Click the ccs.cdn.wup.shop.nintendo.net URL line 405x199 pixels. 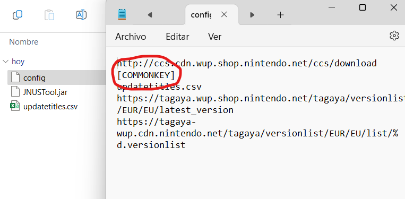247,63
